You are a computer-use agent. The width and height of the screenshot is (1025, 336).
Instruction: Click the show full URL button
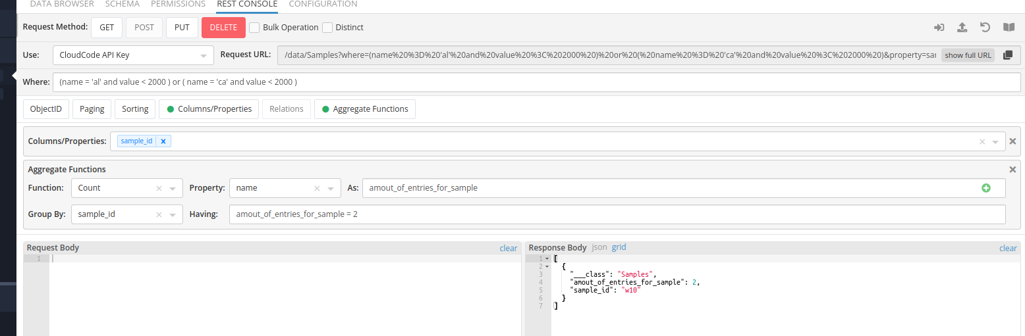(x=968, y=55)
